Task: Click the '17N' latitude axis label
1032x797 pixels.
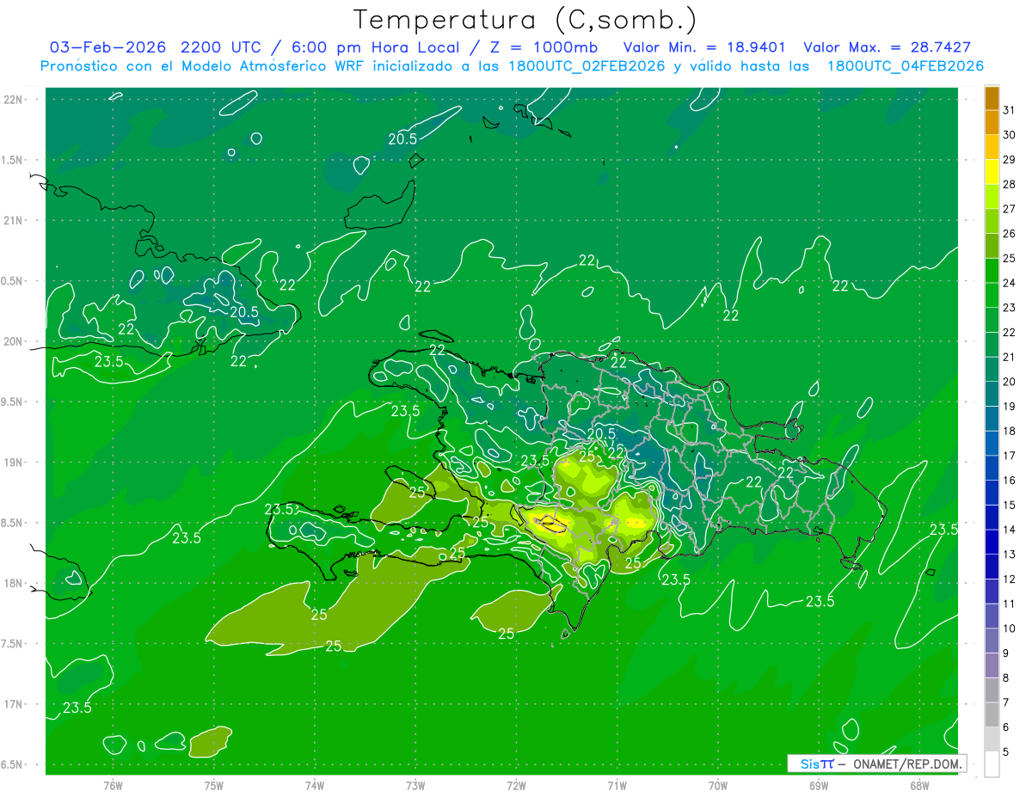Action: coord(13,704)
